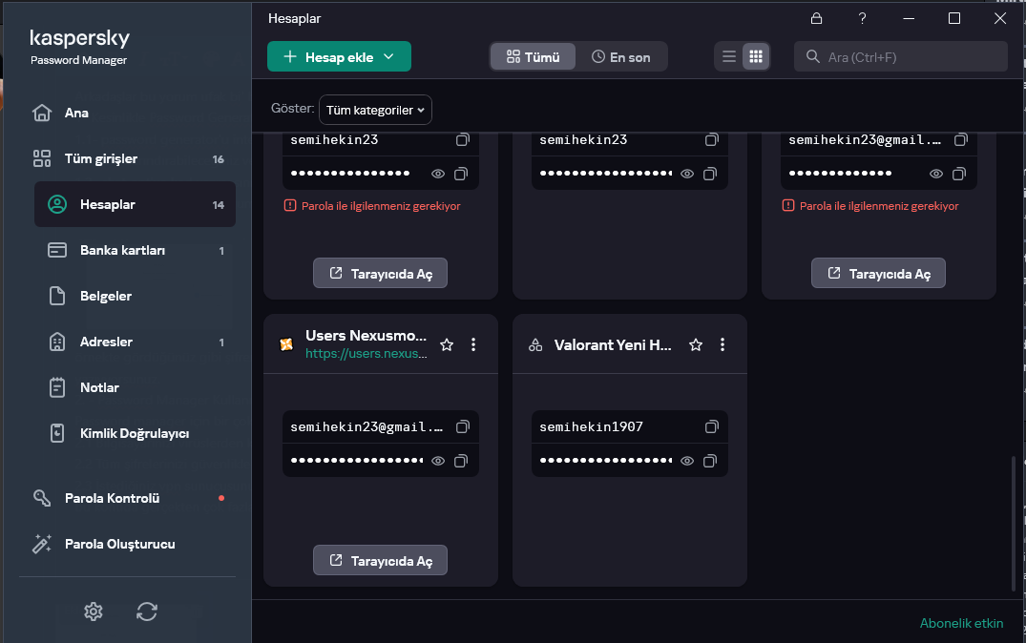Star the Valorant Yeni H... entry
Screen dimensions: 1026x643
696,344
